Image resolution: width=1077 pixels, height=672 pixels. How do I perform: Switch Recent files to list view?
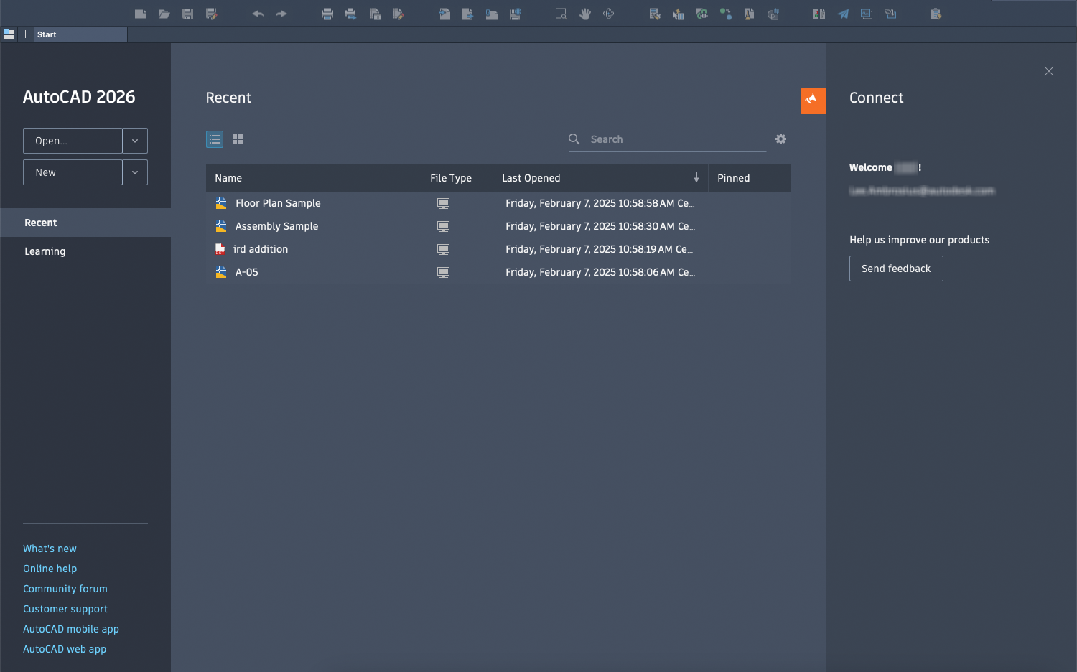click(x=215, y=139)
